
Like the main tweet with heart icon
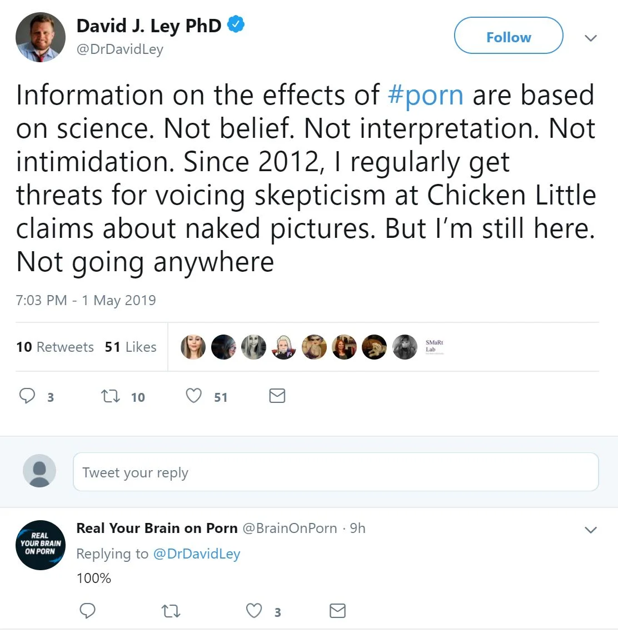(x=193, y=396)
